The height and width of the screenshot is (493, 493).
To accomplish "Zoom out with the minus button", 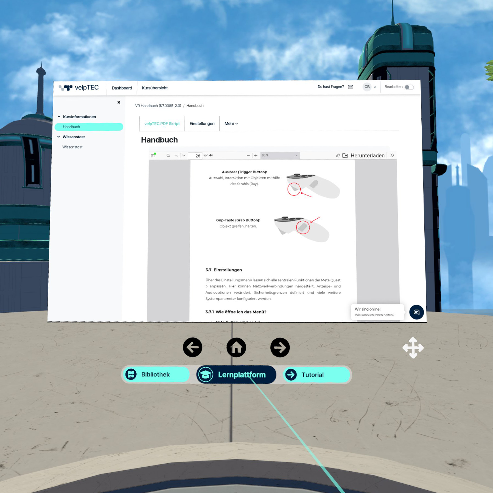I will 248,156.
